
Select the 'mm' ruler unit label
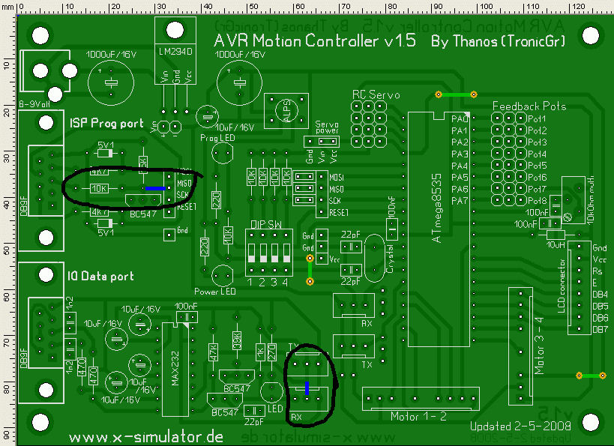pyautogui.click(x=7, y=7)
